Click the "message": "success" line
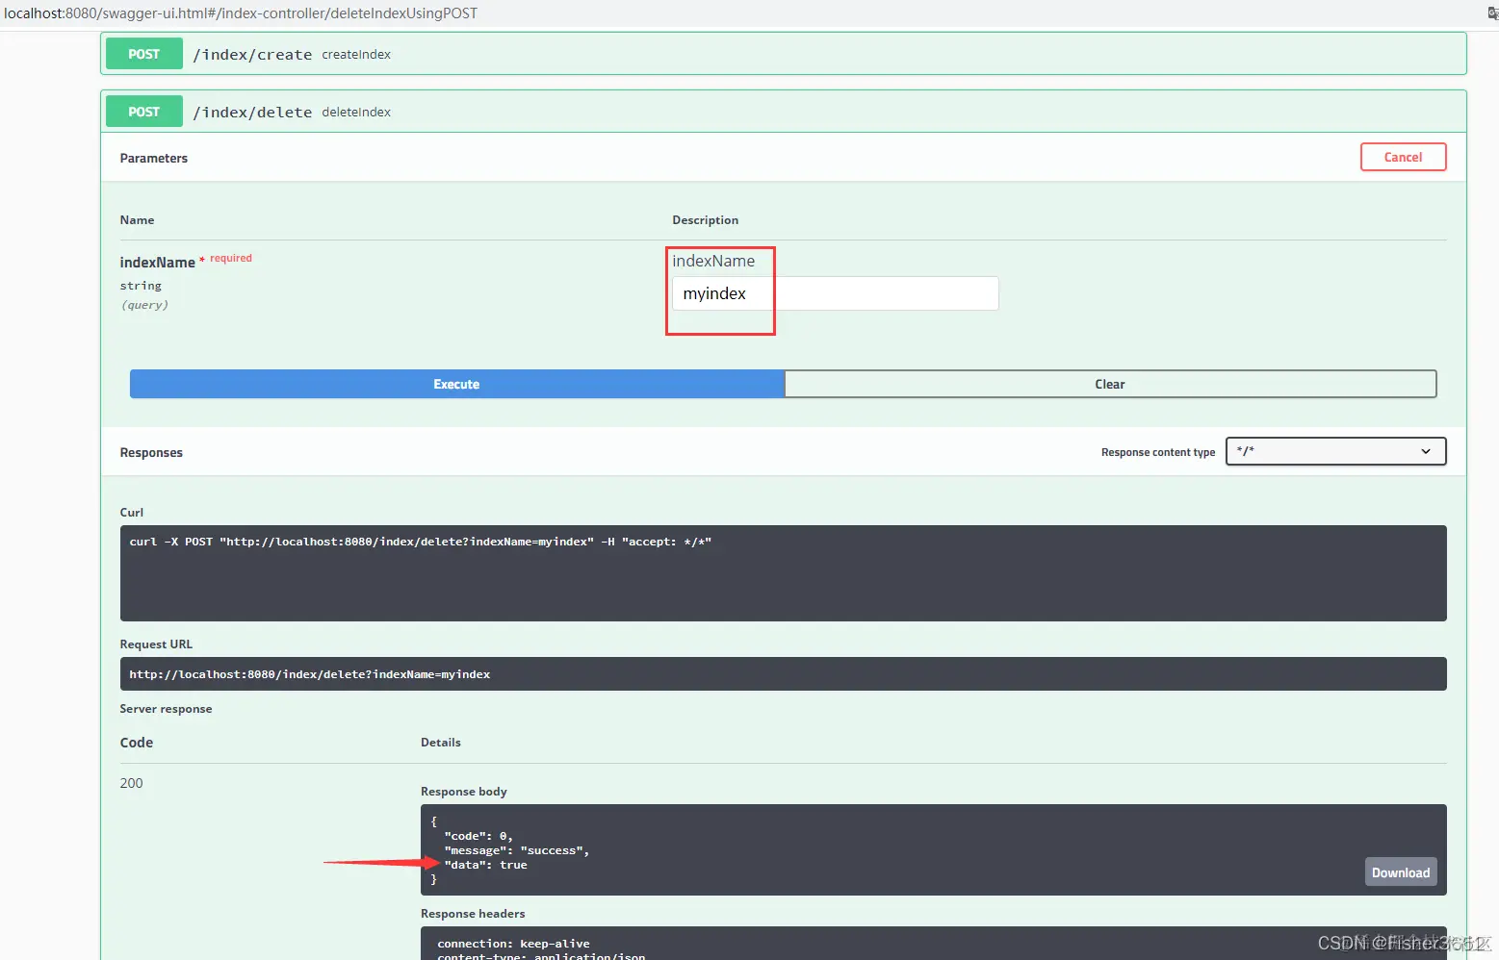Viewport: 1499px width, 960px height. click(x=516, y=850)
